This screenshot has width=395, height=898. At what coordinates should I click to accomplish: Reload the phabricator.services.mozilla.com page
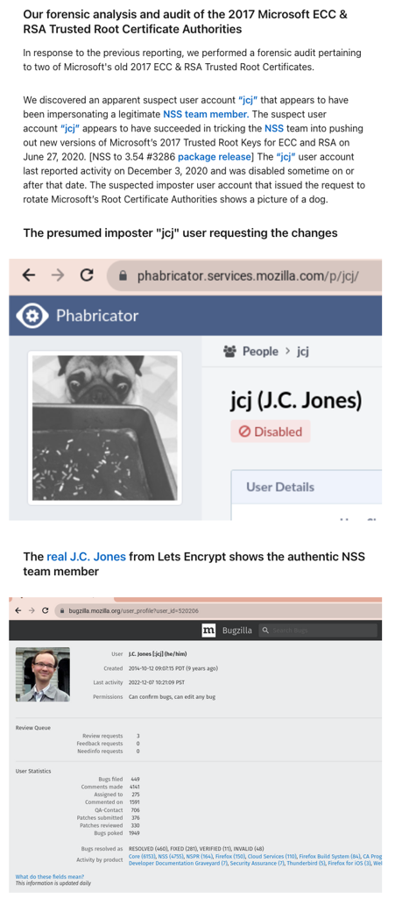coord(87,275)
